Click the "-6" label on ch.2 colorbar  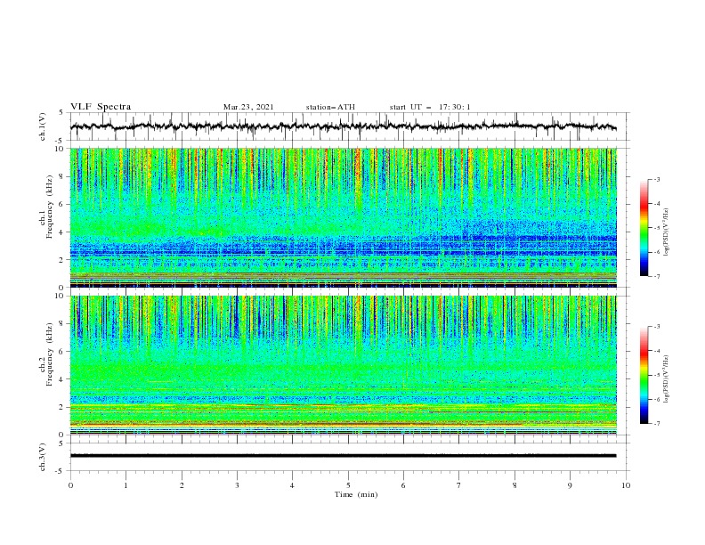pos(657,399)
